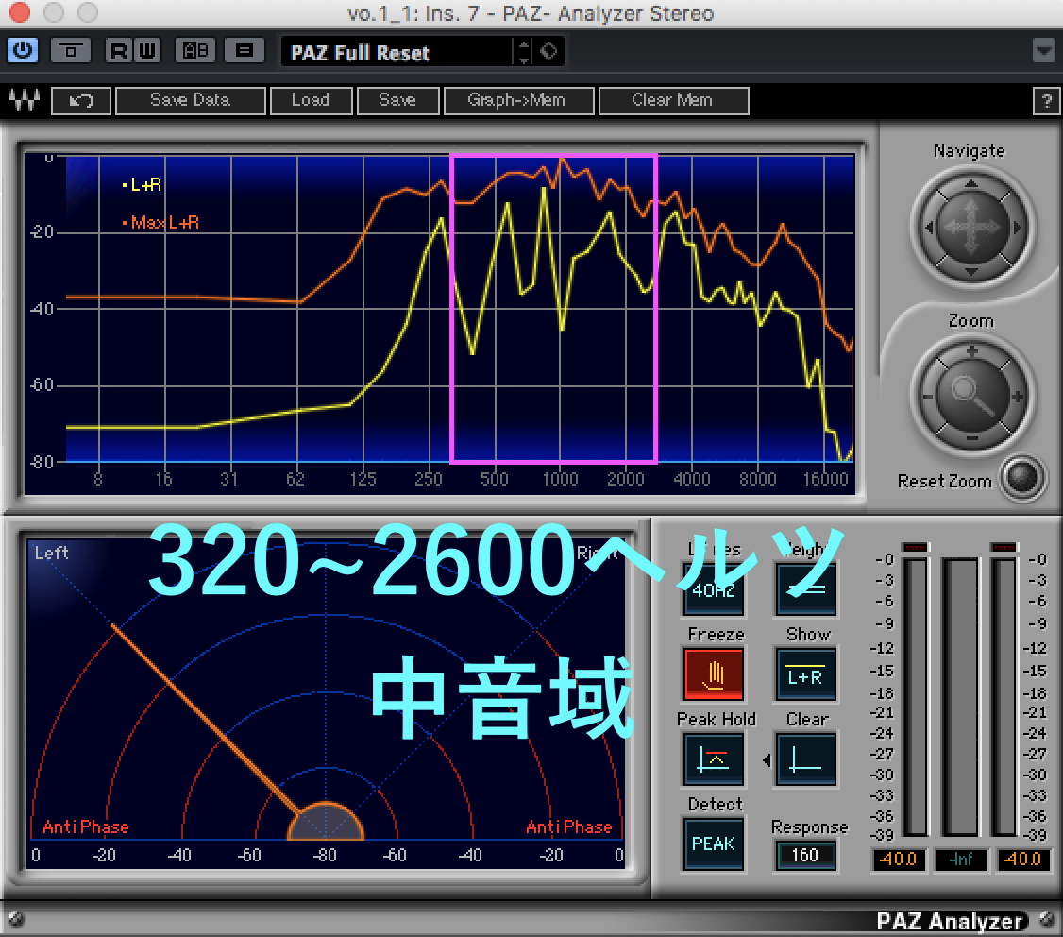Click the left meter clip indicator
This screenshot has width=1063, height=937.
coord(915,547)
